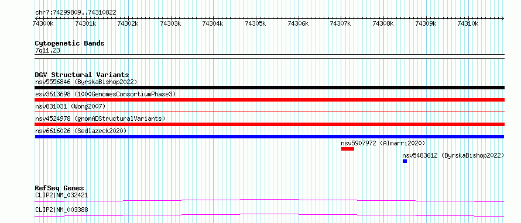This screenshot has width=521, height=223.
Task: Click the 74302k ruler tick label
Action: [128, 23]
